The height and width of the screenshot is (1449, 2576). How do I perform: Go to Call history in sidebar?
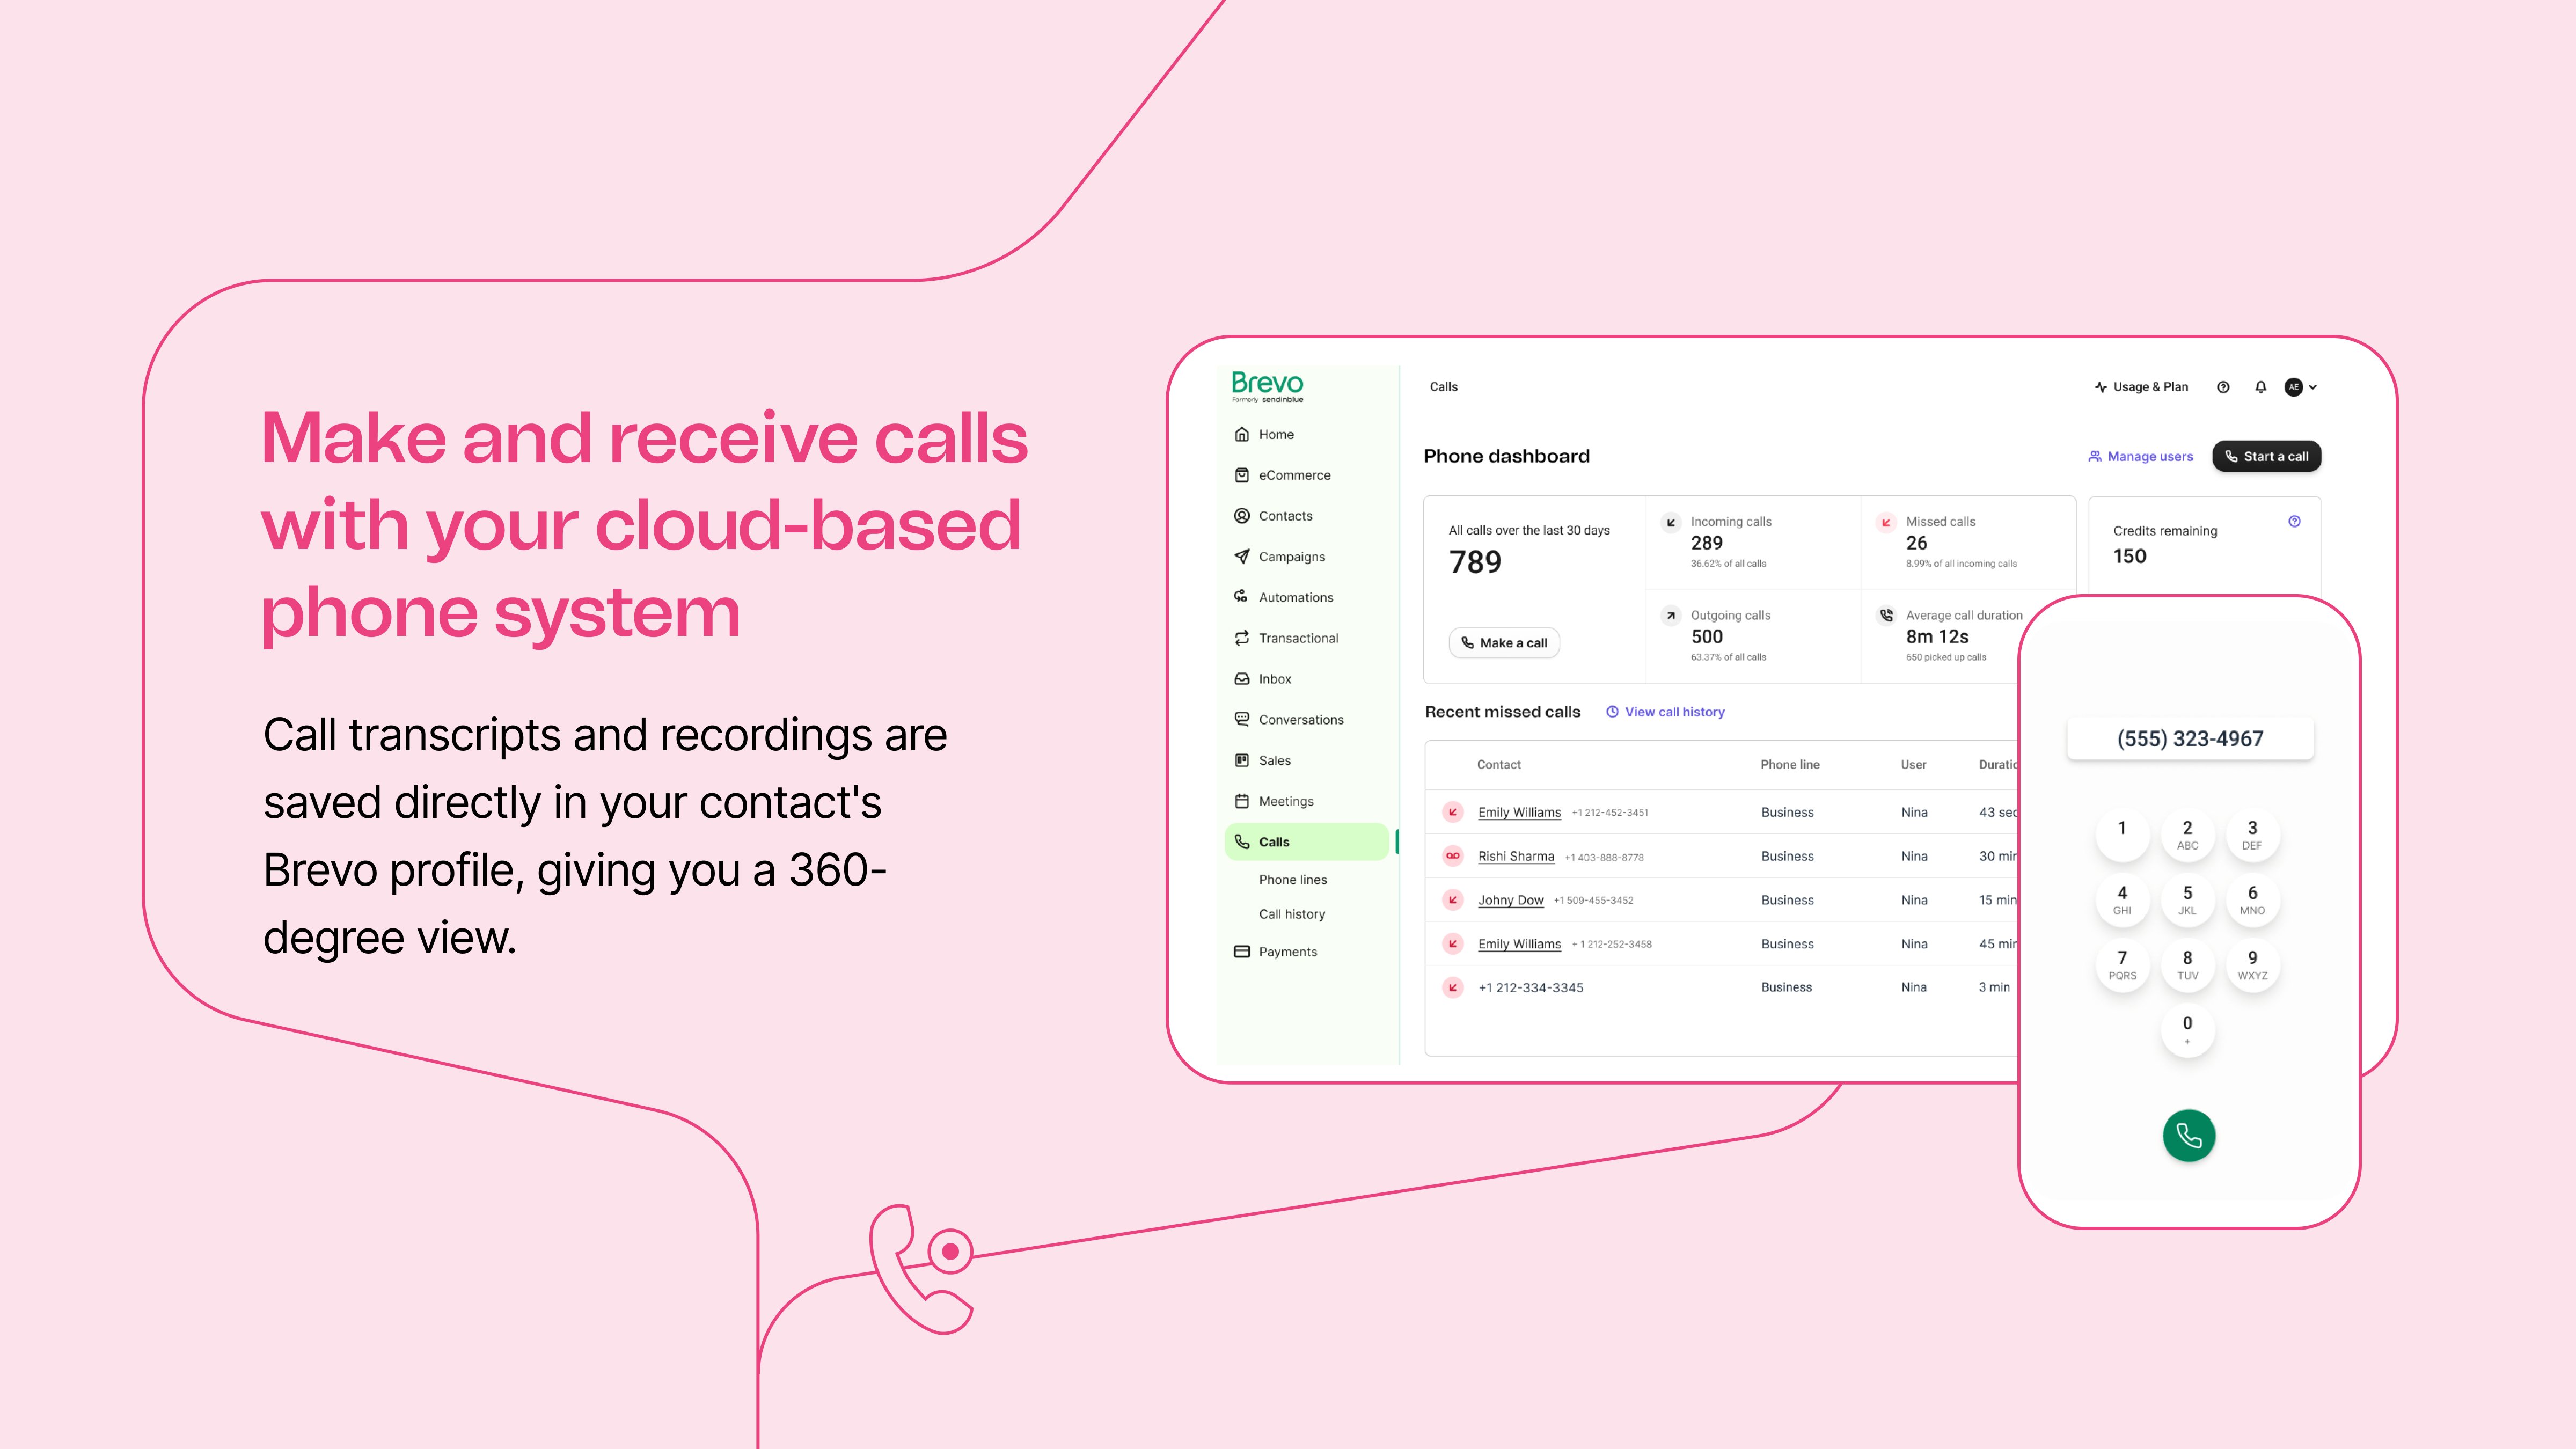(x=1291, y=914)
